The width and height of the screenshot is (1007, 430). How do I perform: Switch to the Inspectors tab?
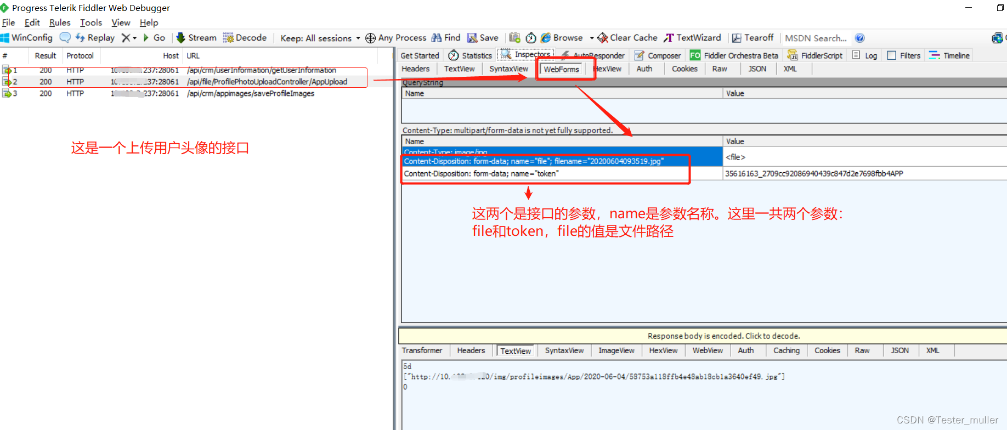pyautogui.click(x=525, y=54)
